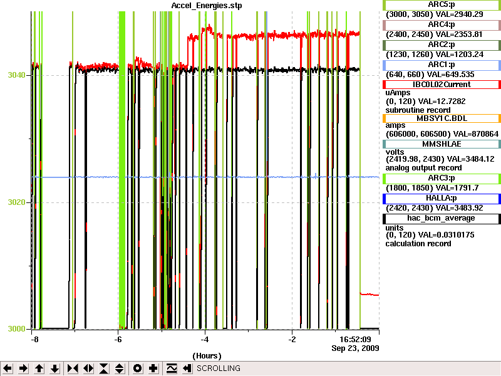
Task: Click the 'volts' units label
Action: 395,152
